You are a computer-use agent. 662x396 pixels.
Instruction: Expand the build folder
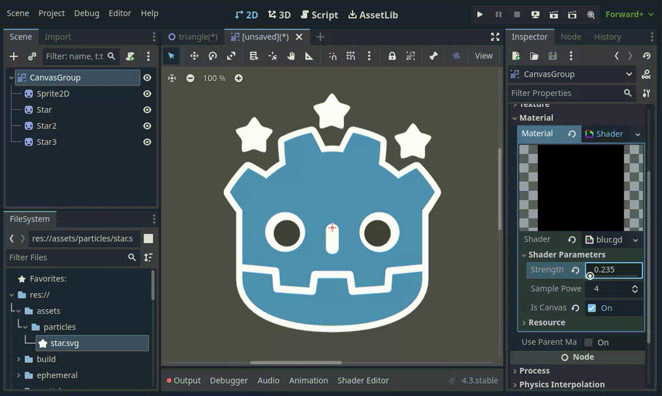19,359
